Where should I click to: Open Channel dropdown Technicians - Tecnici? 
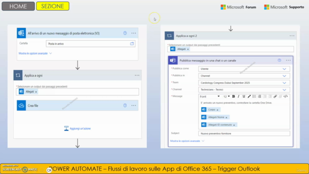coord(244,90)
